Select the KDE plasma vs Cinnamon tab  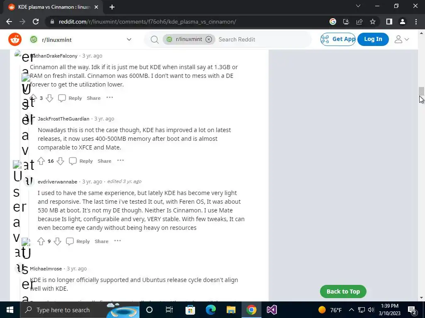[54, 7]
